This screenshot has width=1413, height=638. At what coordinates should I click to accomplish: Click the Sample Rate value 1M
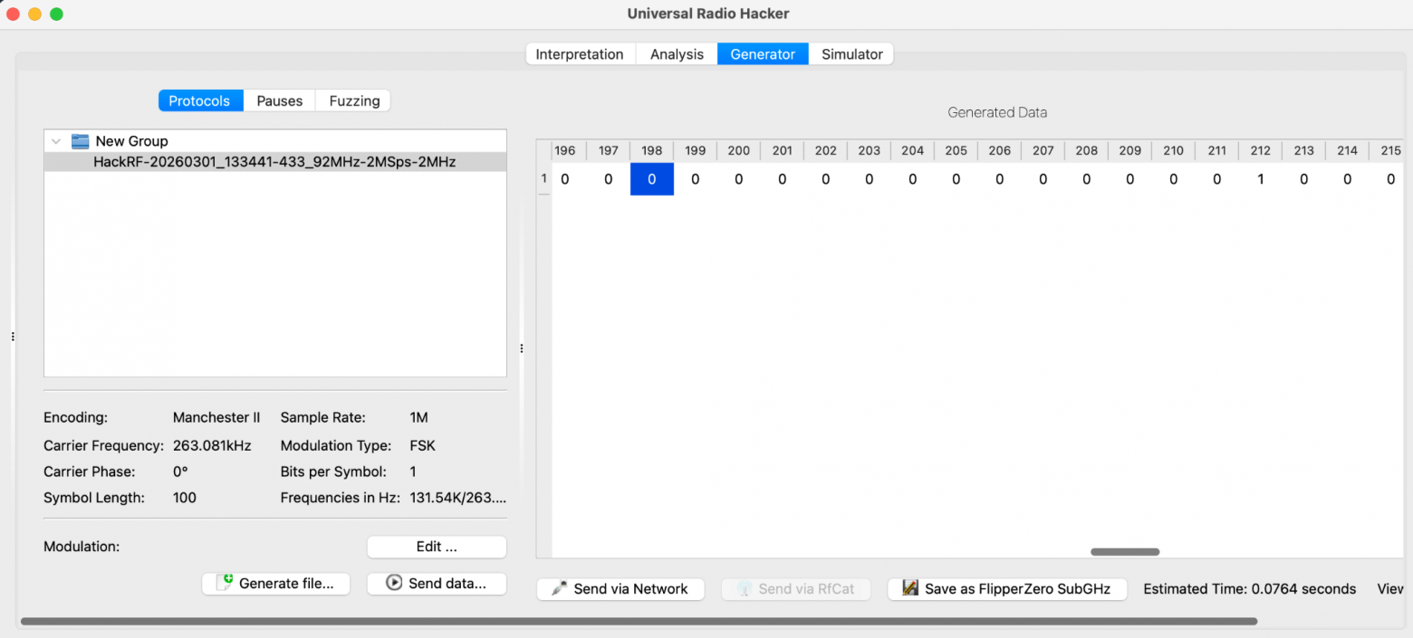click(x=418, y=418)
